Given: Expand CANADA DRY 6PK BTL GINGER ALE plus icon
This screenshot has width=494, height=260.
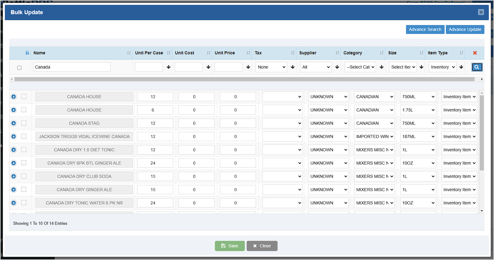Looking at the screenshot, I should pos(14,163).
